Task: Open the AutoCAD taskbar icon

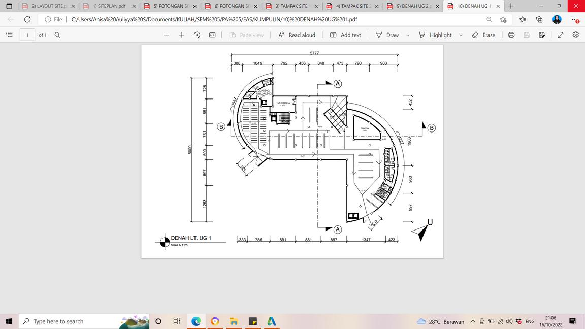Action: pos(272,321)
